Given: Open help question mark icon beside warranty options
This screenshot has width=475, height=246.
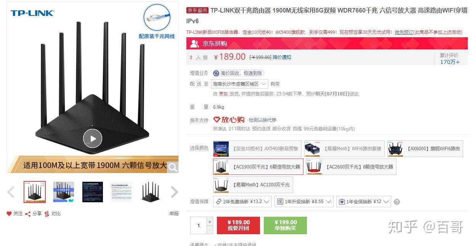Looking at the screenshot, I should tap(397, 202).
